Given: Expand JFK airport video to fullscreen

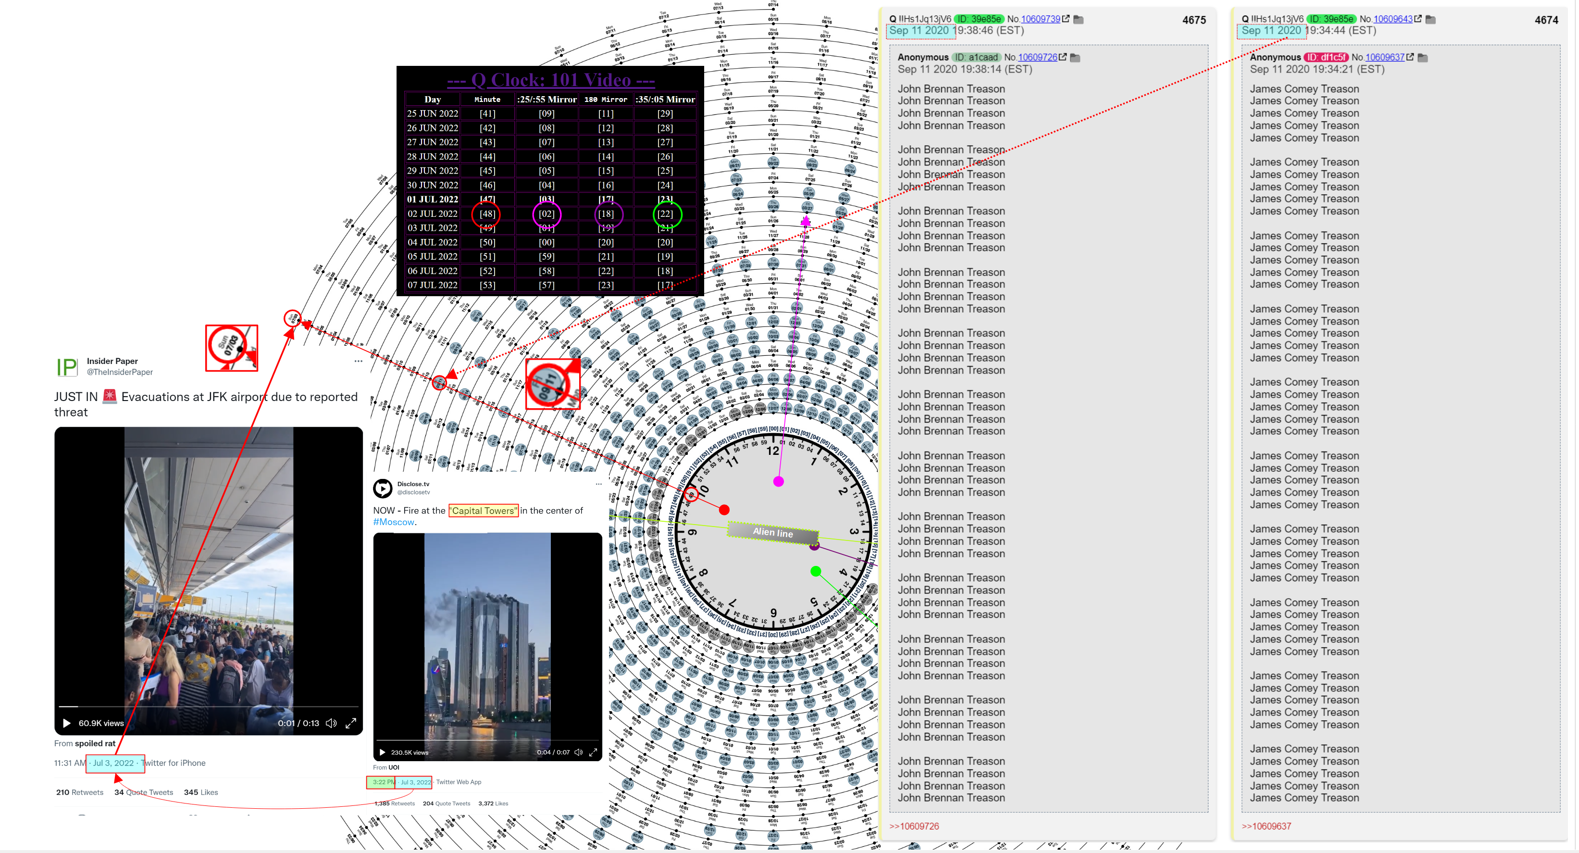Looking at the screenshot, I should click(350, 723).
